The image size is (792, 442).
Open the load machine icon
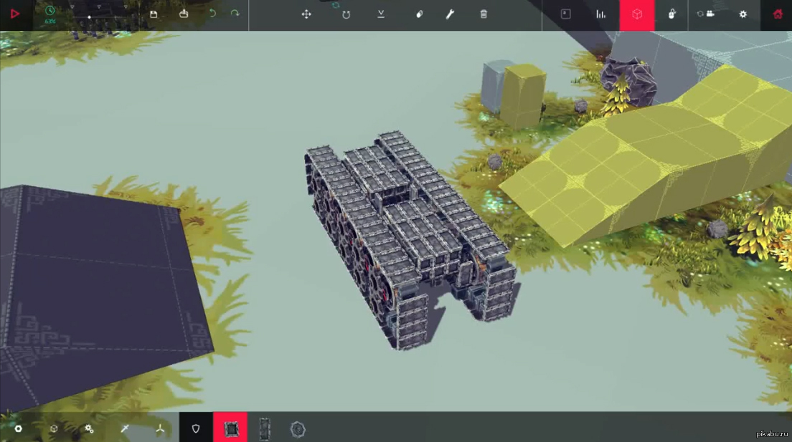pos(184,14)
